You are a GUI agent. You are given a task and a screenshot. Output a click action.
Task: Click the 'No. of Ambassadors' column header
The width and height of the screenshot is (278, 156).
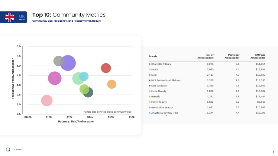coord(205,56)
